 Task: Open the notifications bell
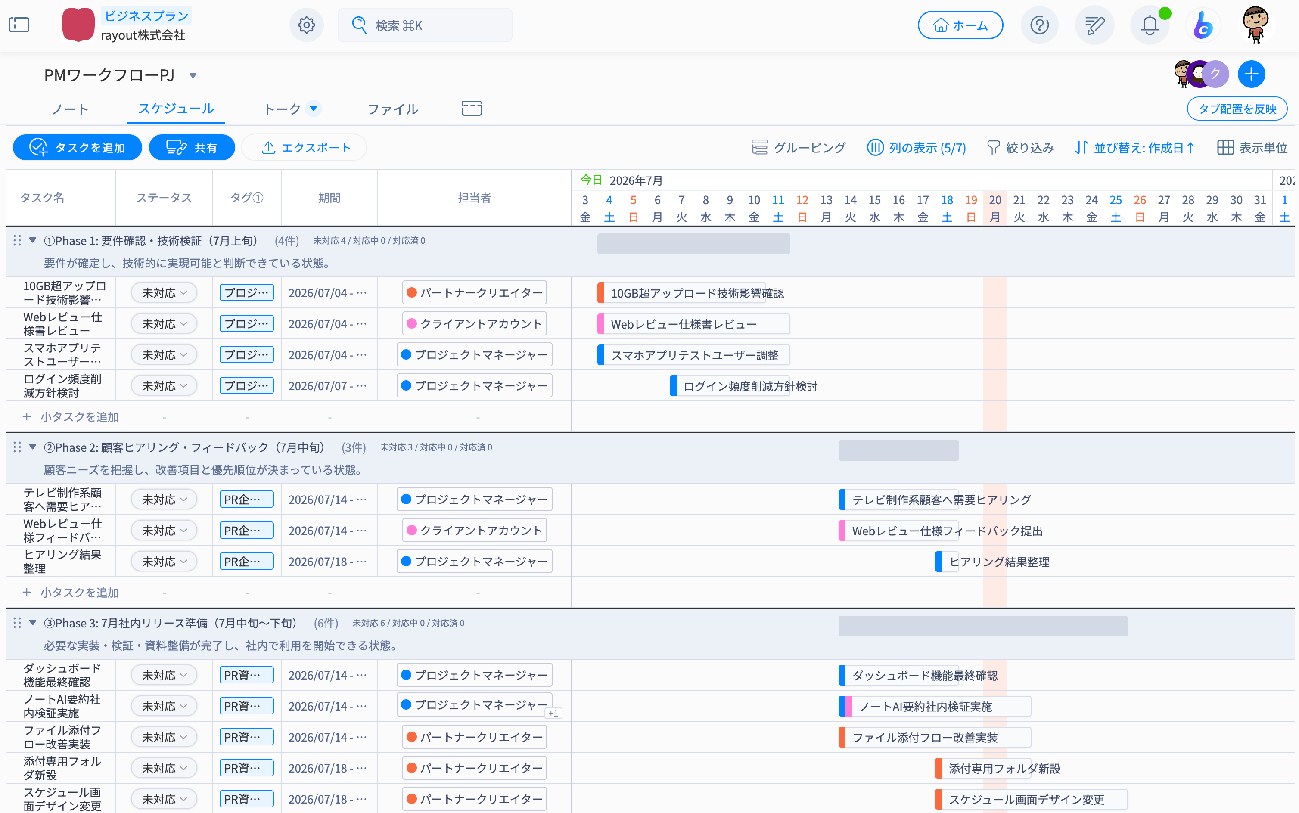coord(1150,25)
